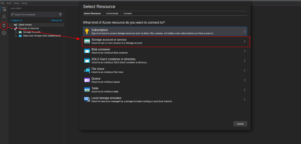Click chevron on the Subscription row
This screenshot has height=144, width=301.
pos(245,32)
